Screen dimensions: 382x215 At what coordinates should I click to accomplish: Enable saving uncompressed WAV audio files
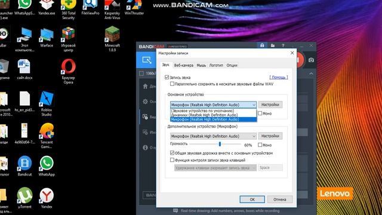[172, 84]
